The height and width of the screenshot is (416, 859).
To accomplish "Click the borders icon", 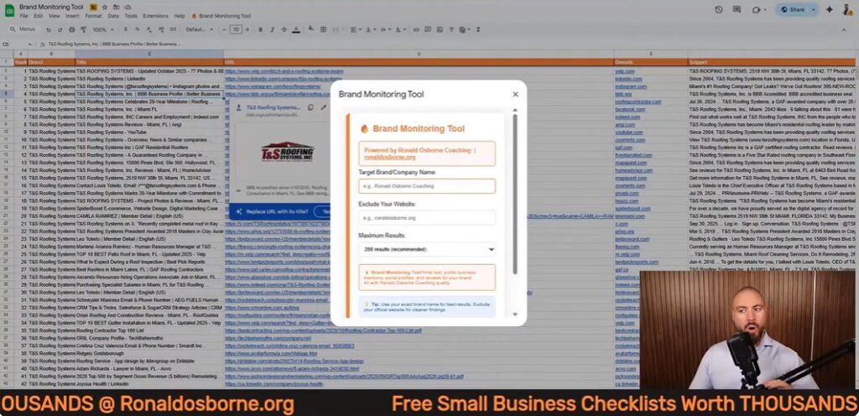I will coord(323,29).
